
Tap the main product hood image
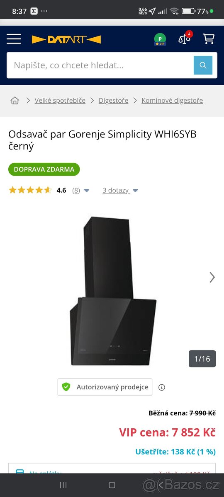coord(113,290)
